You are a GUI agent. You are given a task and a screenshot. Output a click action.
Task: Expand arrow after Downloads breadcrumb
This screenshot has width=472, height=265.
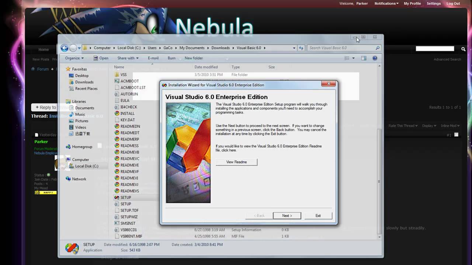[x=233, y=48]
